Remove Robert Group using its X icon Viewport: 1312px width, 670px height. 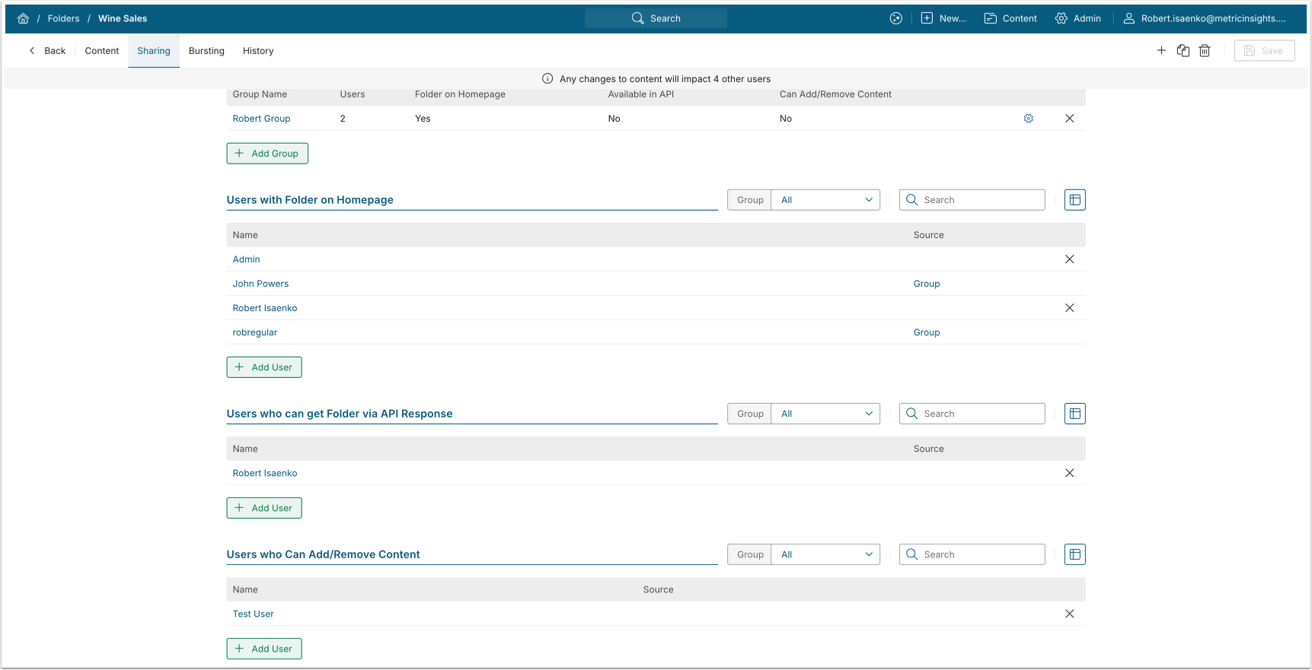click(1069, 119)
